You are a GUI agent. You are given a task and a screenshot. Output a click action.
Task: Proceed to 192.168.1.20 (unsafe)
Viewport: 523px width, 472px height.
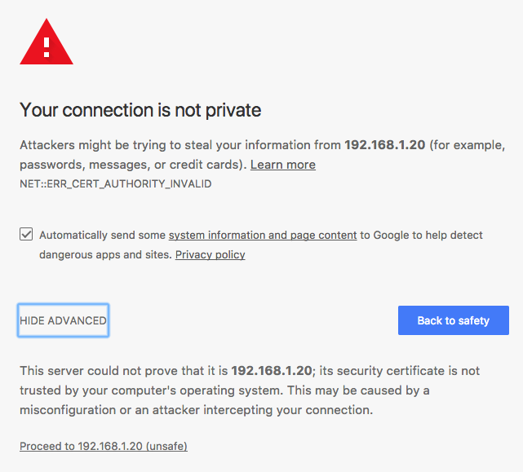coord(104,446)
